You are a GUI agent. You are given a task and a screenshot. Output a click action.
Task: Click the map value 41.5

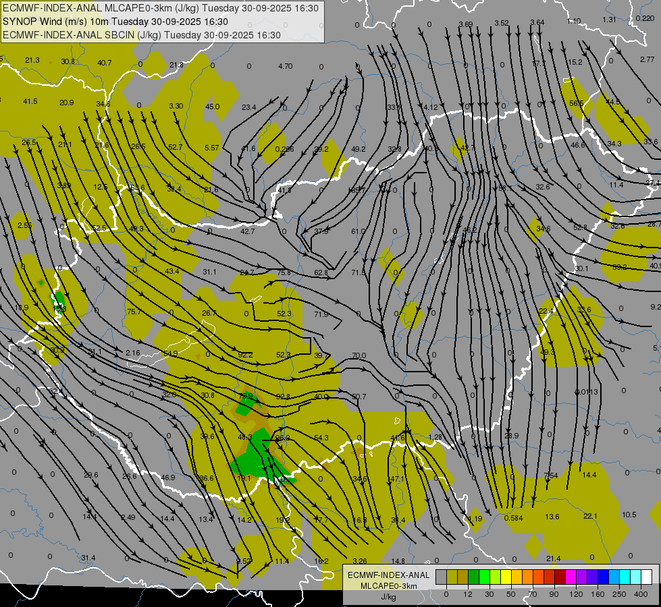coord(30,102)
